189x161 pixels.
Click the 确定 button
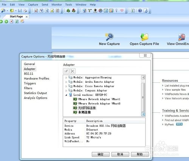tap(101, 154)
